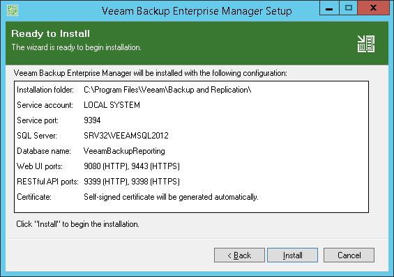394x277 pixels.
Task: Click the 'RESTful API ports:' label
Action: (47, 182)
